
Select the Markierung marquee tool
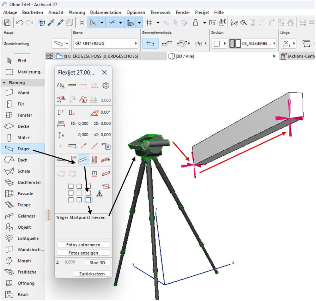[x=22, y=72]
